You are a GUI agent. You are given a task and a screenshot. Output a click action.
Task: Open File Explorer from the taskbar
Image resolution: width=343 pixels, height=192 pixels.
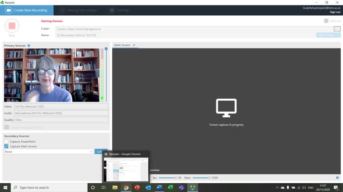[x=115, y=187]
